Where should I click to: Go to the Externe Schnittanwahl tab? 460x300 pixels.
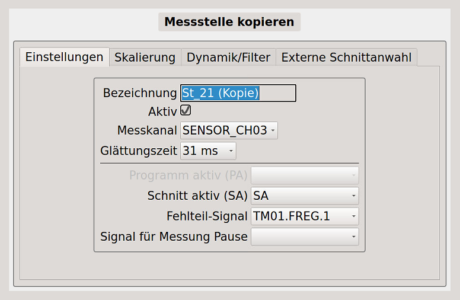click(x=346, y=58)
